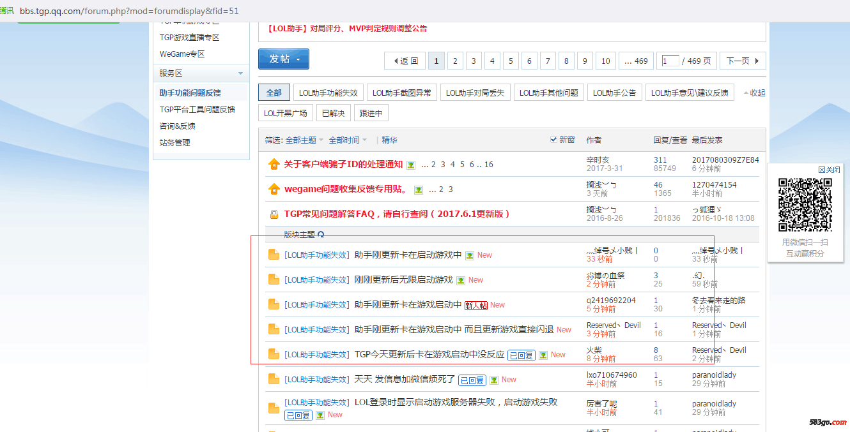Expand the 全部主题 filter dropdown

[x=304, y=140]
